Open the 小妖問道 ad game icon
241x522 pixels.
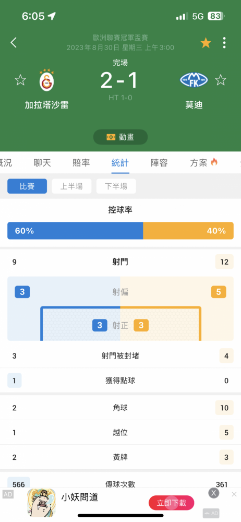(x=41, y=502)
